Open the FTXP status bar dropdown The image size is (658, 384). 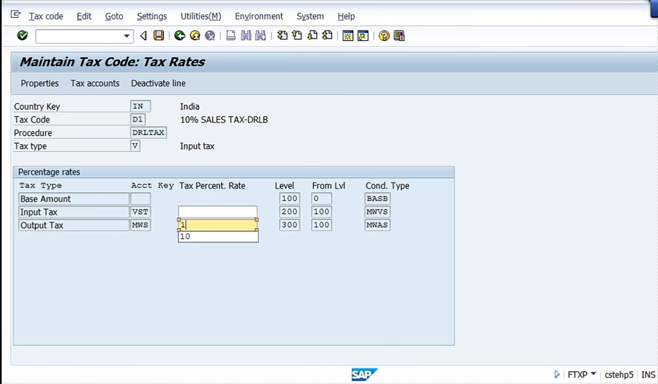tap(593, 373)
